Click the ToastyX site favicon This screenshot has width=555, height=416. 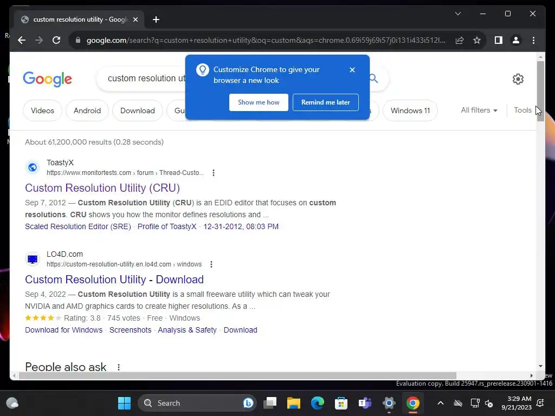33,167
